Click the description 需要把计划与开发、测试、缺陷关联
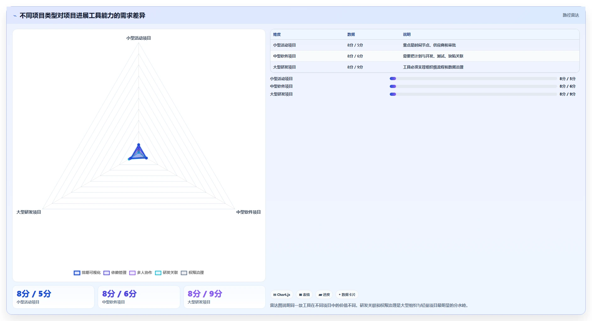 click(433, 56)
